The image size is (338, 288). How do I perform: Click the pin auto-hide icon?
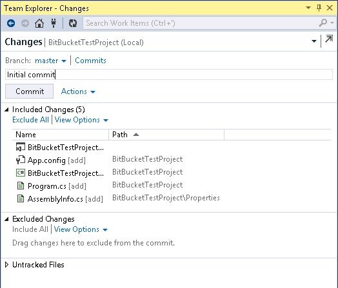[x=319, y=8]
